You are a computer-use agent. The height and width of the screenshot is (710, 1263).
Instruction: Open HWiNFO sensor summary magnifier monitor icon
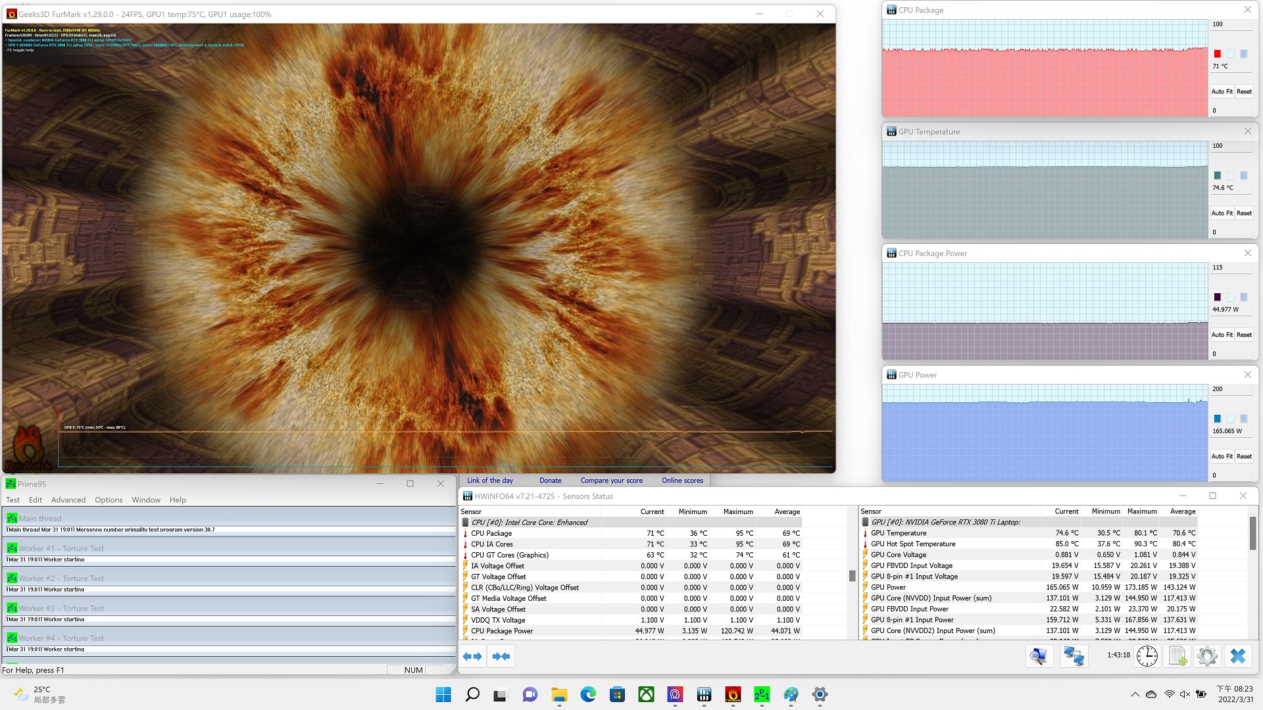pyautogui.click(x=1039, y=656)
